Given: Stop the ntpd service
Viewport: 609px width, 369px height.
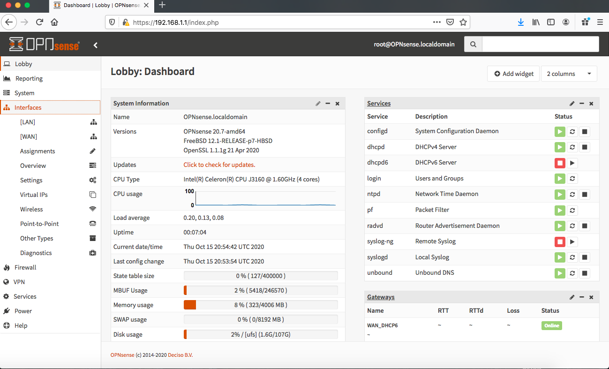Looking at the screenshot, I should pyautogui.click(x=585, y=195).
